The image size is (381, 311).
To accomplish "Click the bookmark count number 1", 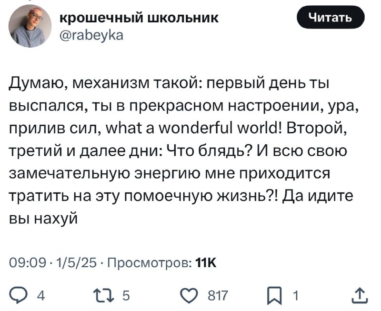I will tap(295, 296).
